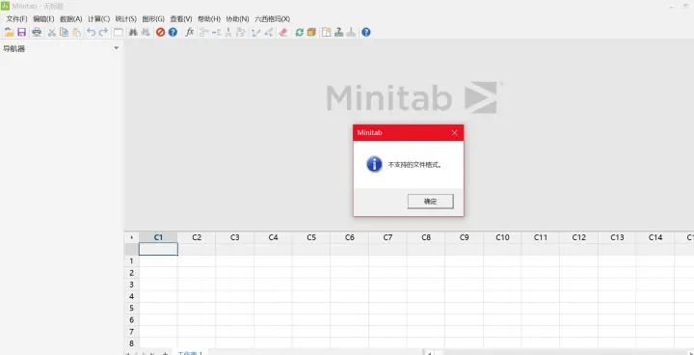Select column header C2
Image resolution: width=694 pixels, height=355 pixels.
[x=197, y=237]
